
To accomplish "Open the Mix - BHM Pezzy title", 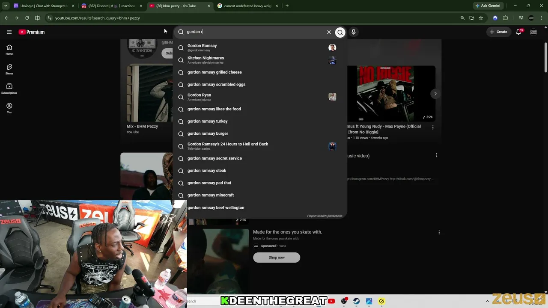I will click(x=143, y=127).
